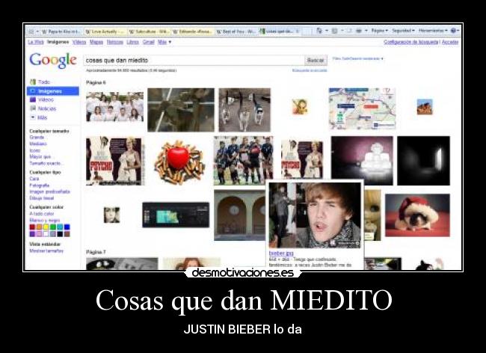The height and width of the screenshot is (353, 486).
Task: Expand the Más option in left sidebar
Action: tap(38, 117)
